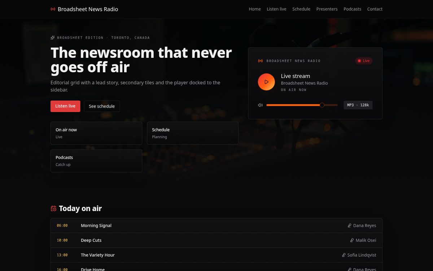Screen dimensions: 433x271
Task: Click the broadcast logo icon beside Broadsheet News Radio
Action: [53, 9]
